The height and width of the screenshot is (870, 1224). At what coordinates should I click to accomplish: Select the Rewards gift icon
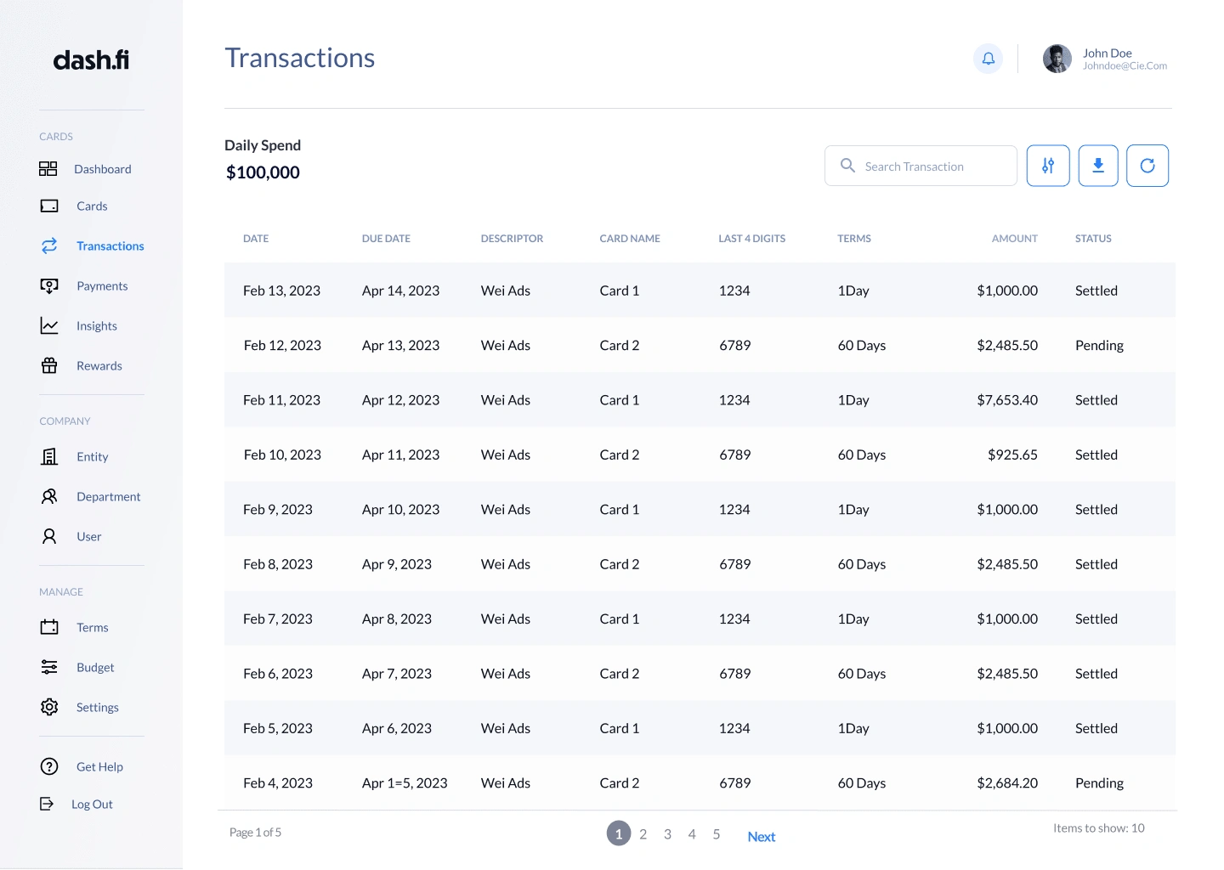click(49, 365)
